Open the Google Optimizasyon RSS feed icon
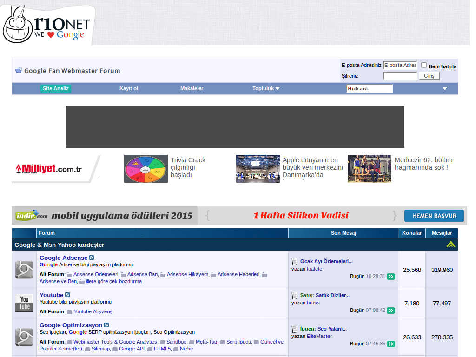This screenshot has height=357, width=476. pos(106,325)
